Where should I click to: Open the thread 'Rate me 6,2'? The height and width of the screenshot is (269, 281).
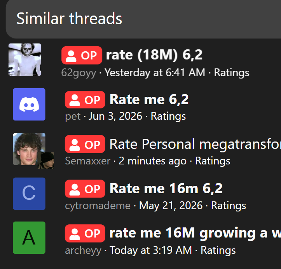pyautogui.click(x=149, y=100)
